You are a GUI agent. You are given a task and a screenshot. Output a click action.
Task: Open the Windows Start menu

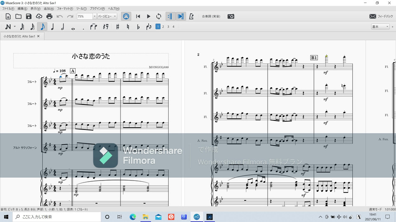(6, 217)
